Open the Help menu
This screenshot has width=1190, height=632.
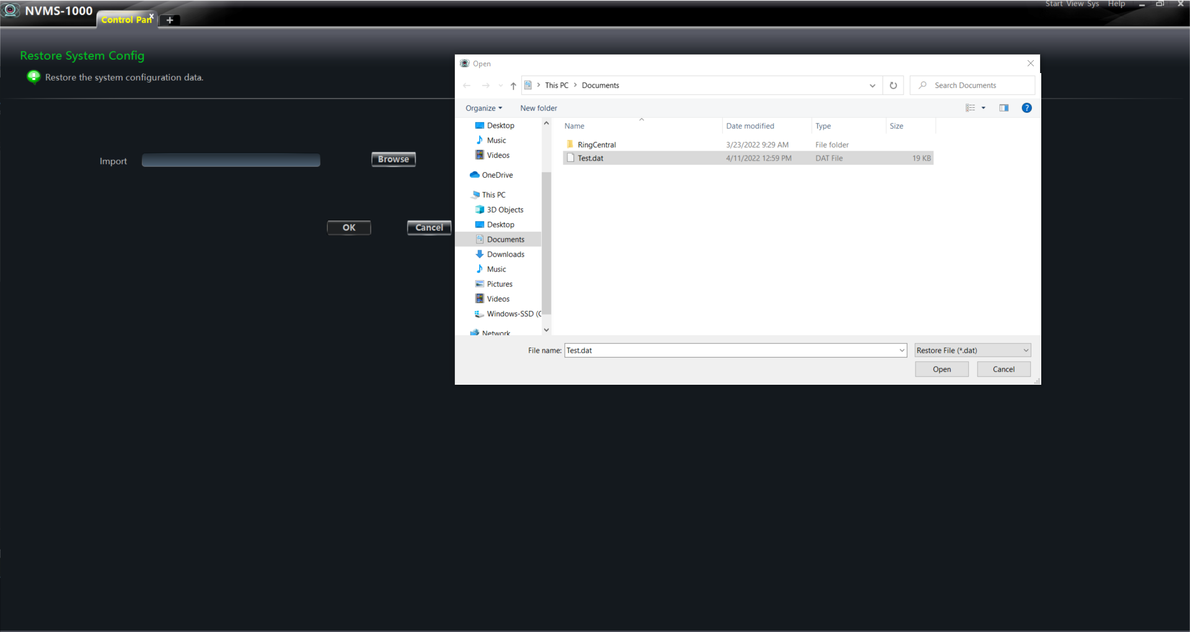click(1116, 4)
